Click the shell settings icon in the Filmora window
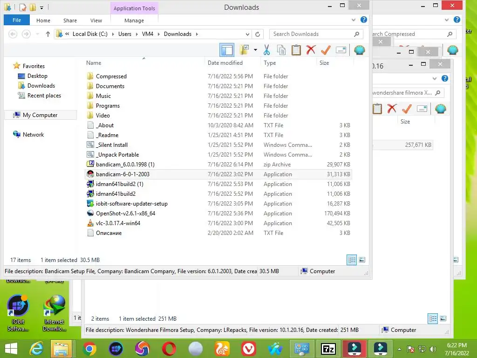Image resolution: width=477 pixels, height=358 pixels. click(441, 109)
